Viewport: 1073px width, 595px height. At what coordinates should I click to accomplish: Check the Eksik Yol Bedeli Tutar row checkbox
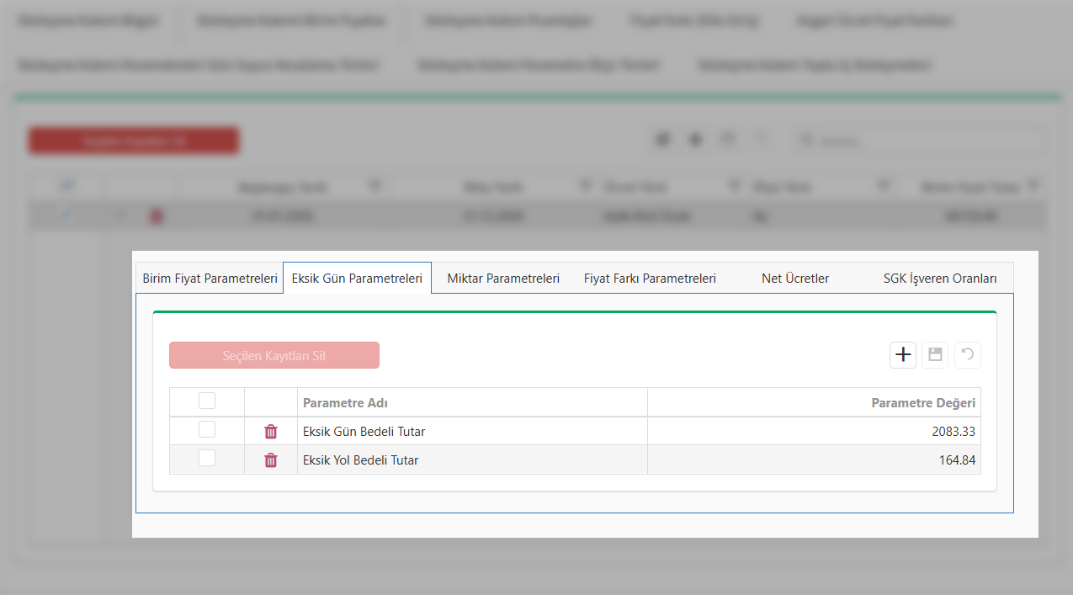click(x=207, y=459)
